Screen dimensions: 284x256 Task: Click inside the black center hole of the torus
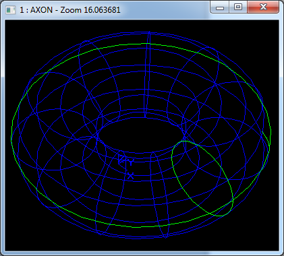[140, 135]
